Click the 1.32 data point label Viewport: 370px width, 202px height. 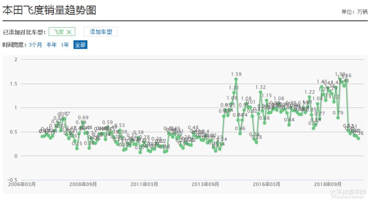[x=260, y=87]
